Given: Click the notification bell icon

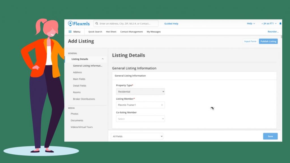Looking at the screenshot, I should [x=280, y=23].
